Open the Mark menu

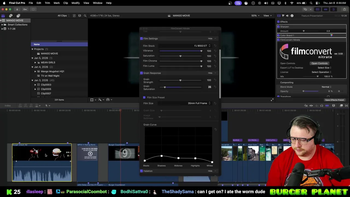point(57,3)
